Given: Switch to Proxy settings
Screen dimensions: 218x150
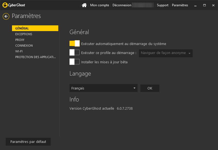Looking at the screenshot, I should [20, 40].
